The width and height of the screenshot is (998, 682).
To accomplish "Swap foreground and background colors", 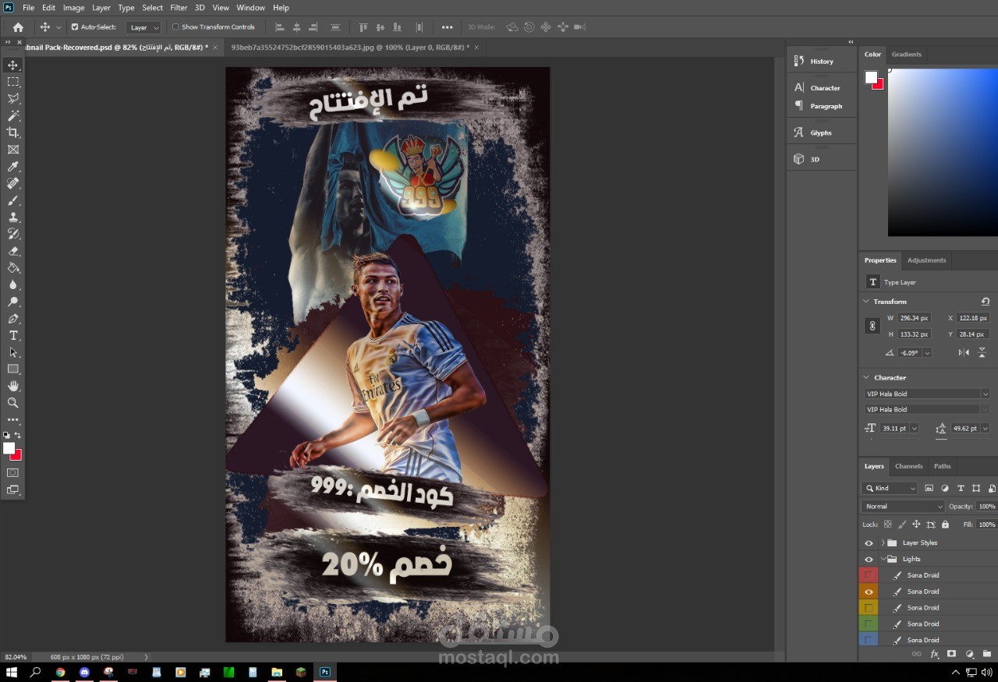I will (18, 435).
